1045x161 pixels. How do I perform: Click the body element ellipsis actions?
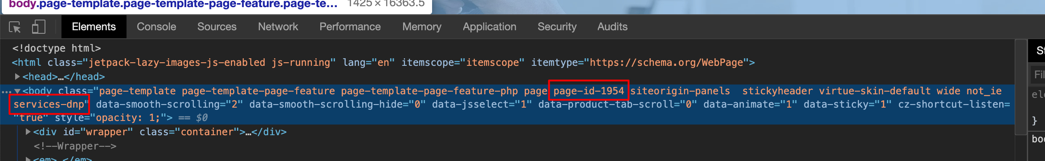pyautogui.click(x=6, y=92)
